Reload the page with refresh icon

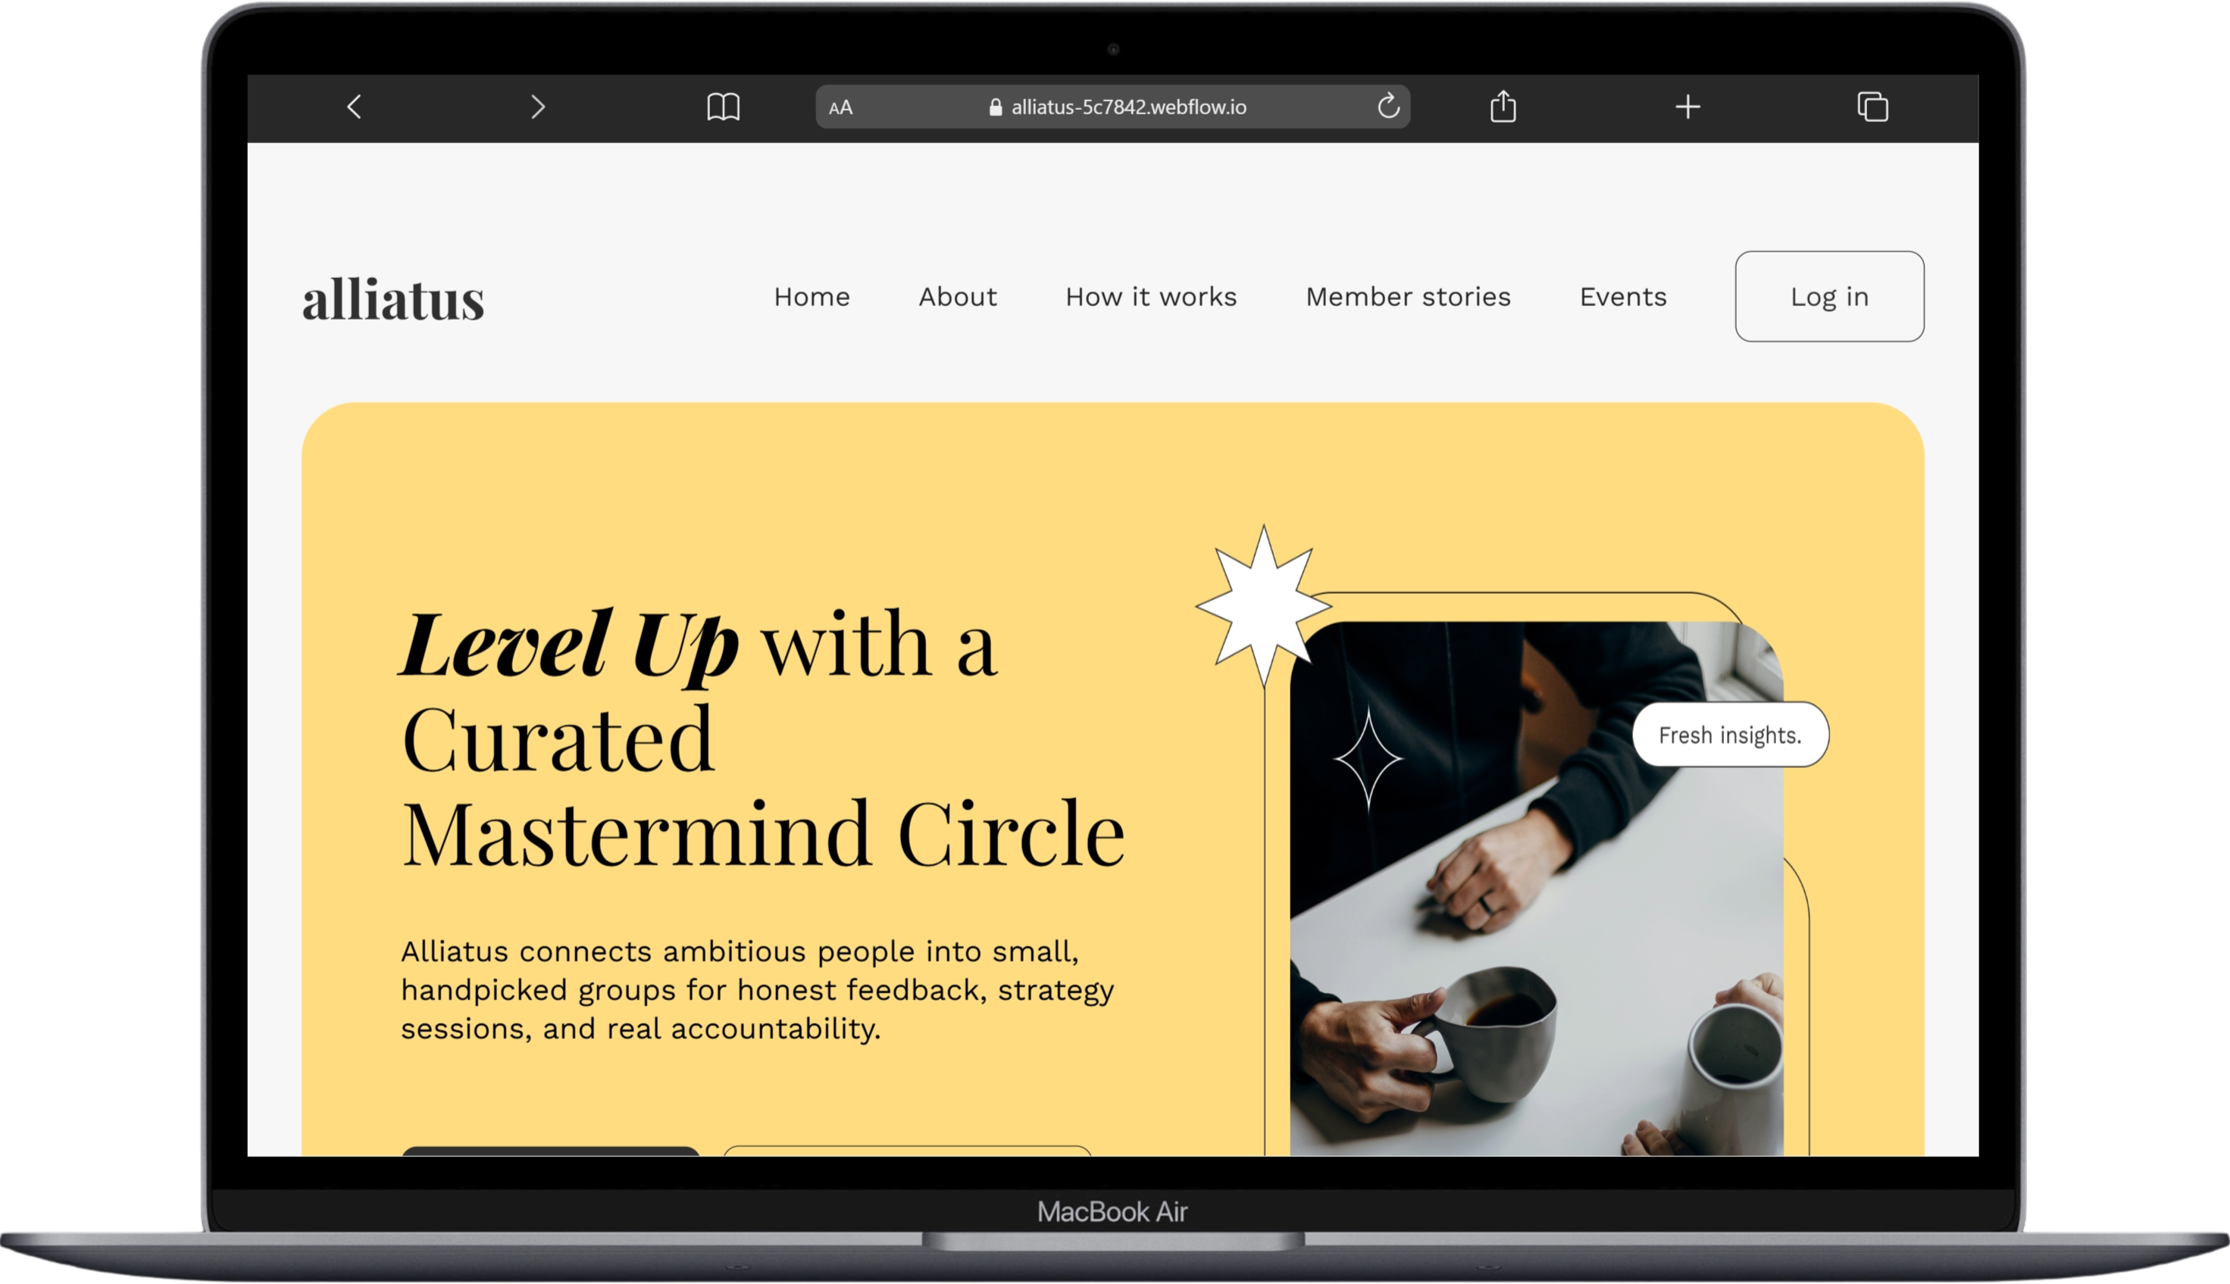point(1388,106)
